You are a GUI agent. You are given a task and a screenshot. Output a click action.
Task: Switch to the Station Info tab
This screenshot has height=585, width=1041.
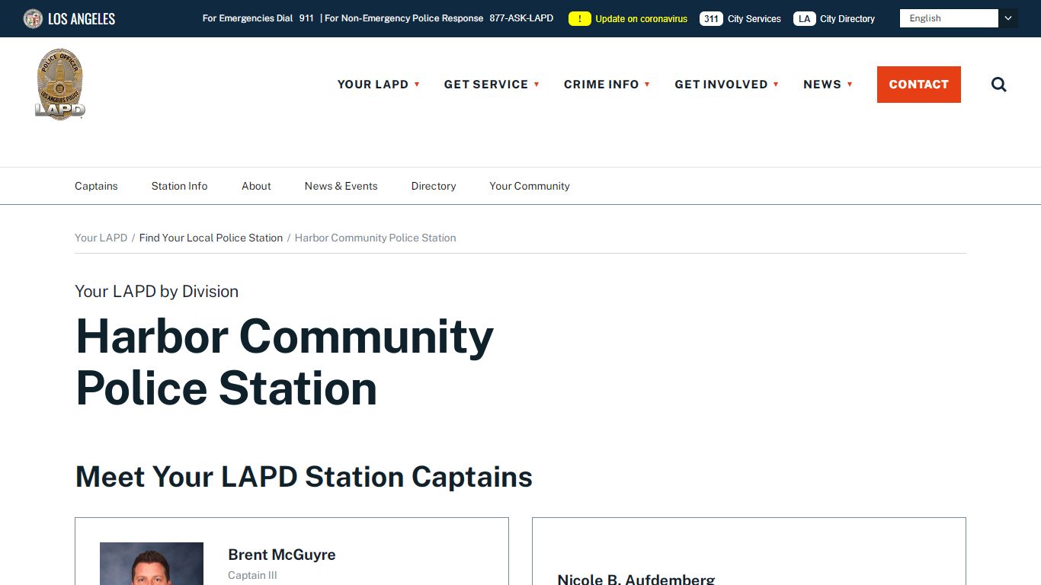pos(179,186)
